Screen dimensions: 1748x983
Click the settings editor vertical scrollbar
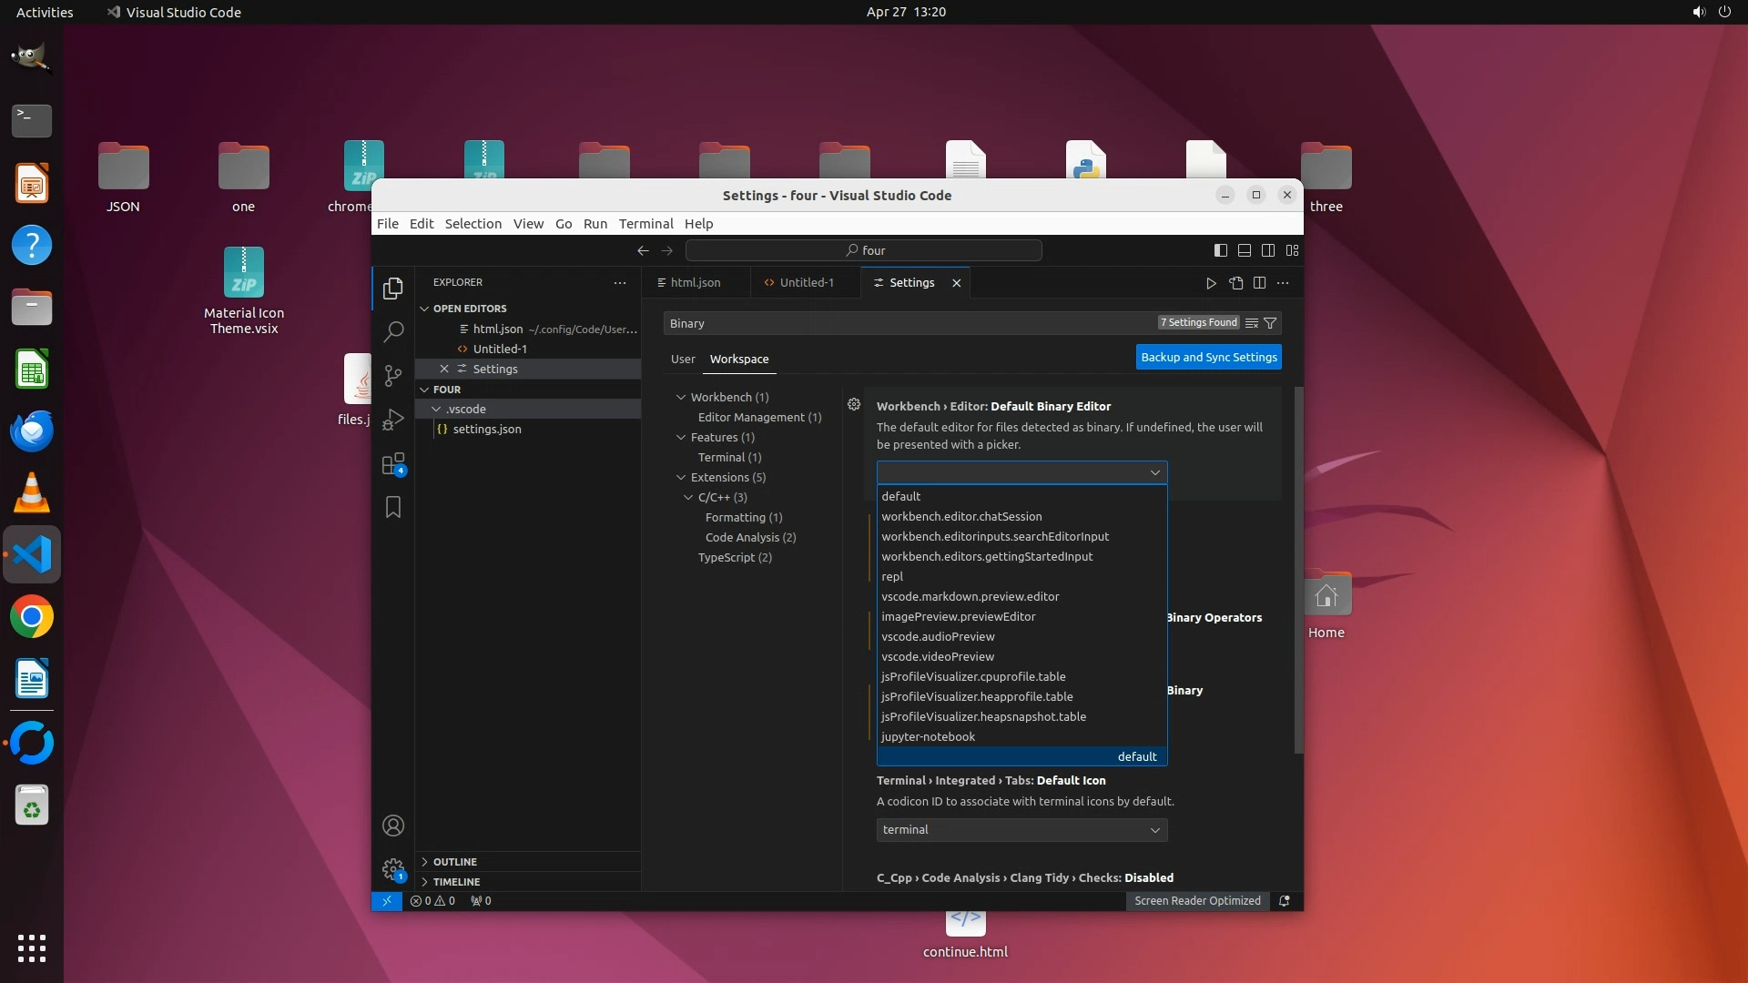click(x=1298, y=569)
